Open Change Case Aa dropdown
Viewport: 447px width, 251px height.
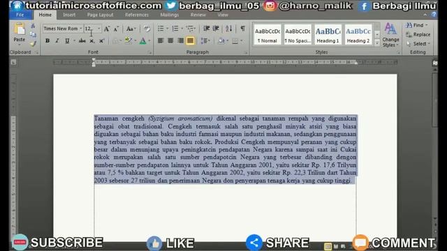point(131,29)
